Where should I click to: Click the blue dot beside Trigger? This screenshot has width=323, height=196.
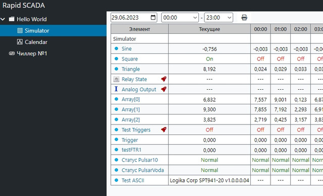117,140
